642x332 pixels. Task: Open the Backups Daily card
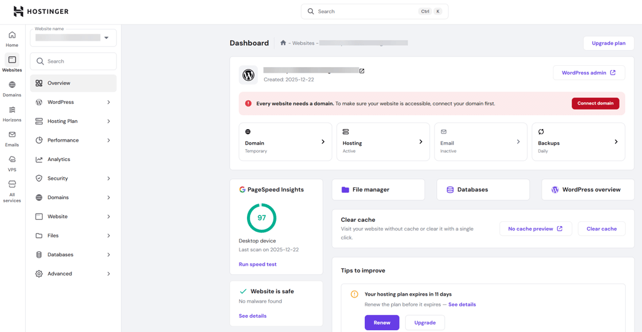(x=579, y=142)
